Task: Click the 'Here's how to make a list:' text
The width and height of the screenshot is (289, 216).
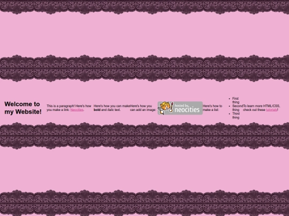Action: point(212,108)
